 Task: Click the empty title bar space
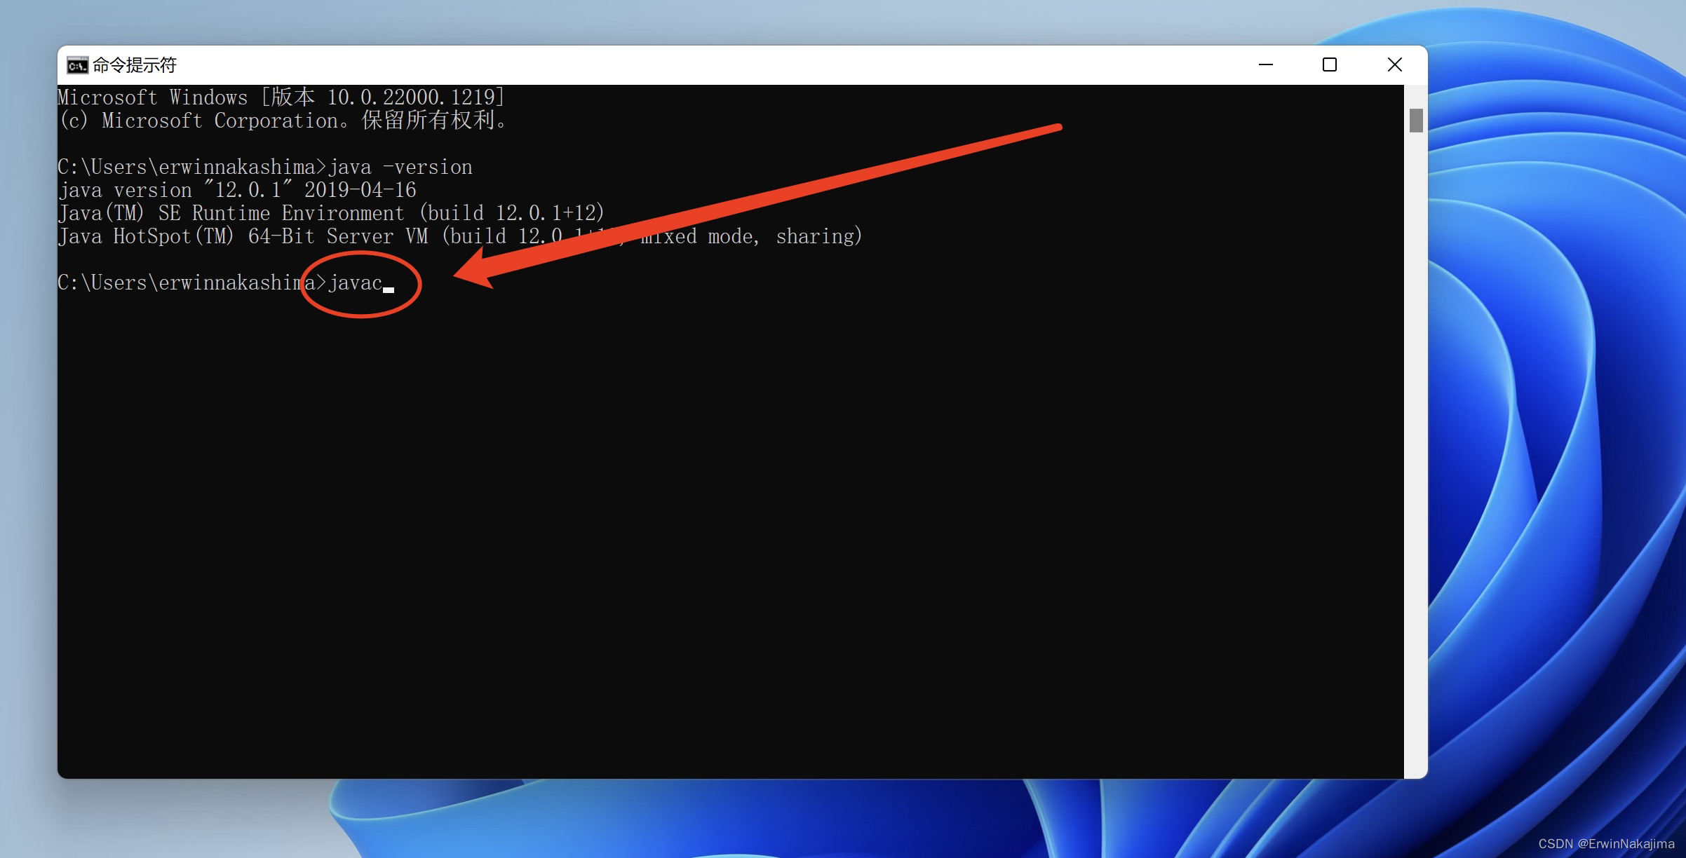[701, 64]
